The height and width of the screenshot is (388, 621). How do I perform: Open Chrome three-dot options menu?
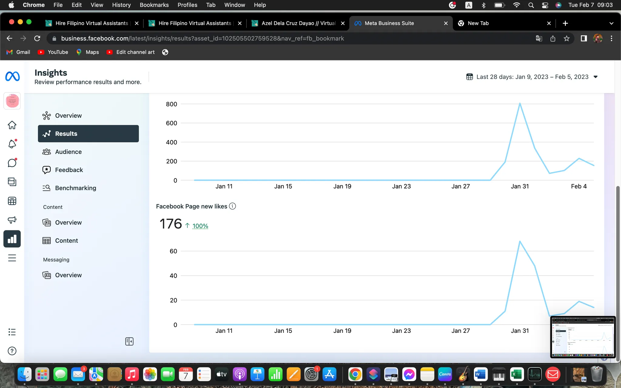point(611,38)
